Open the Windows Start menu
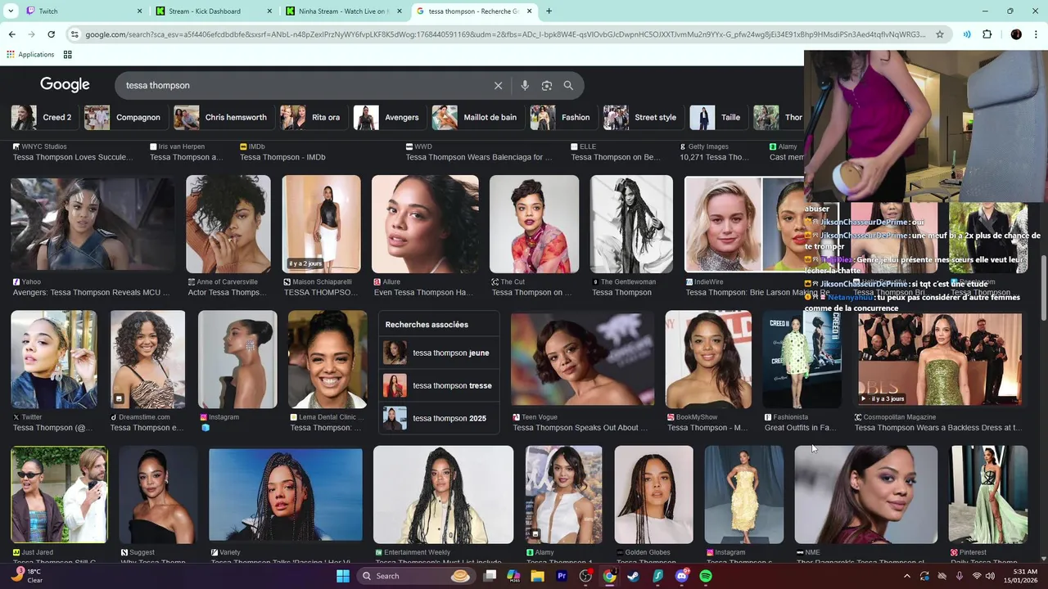 (x=343, y=576)
